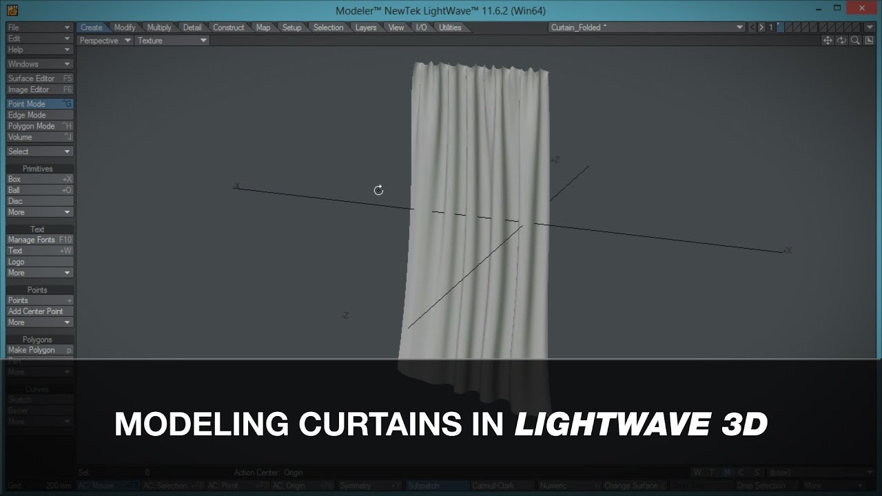882x496 pixels.
Task: Switch to the Map tab
Action: tap(263, 28)
